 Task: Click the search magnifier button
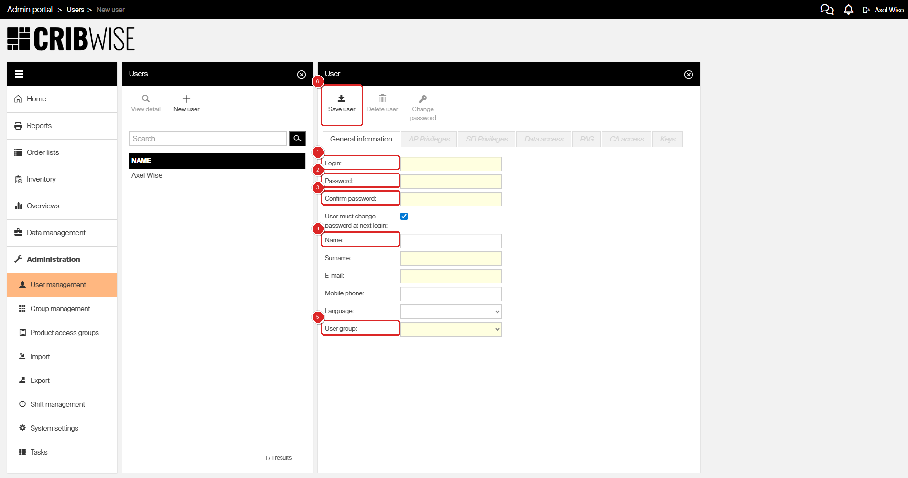tap(297, 139)
